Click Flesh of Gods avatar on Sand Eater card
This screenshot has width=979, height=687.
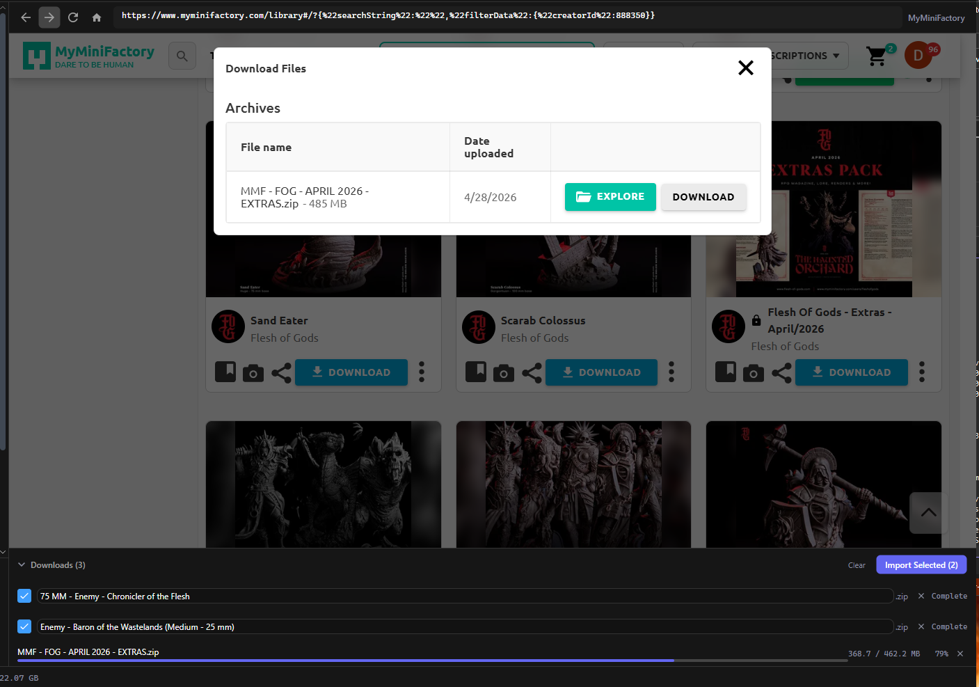228,326
